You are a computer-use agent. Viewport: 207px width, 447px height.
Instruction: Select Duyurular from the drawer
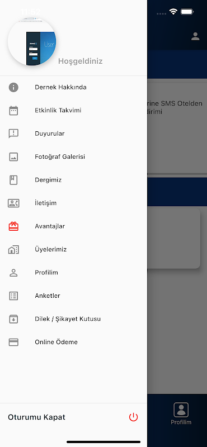pos(73,134)
